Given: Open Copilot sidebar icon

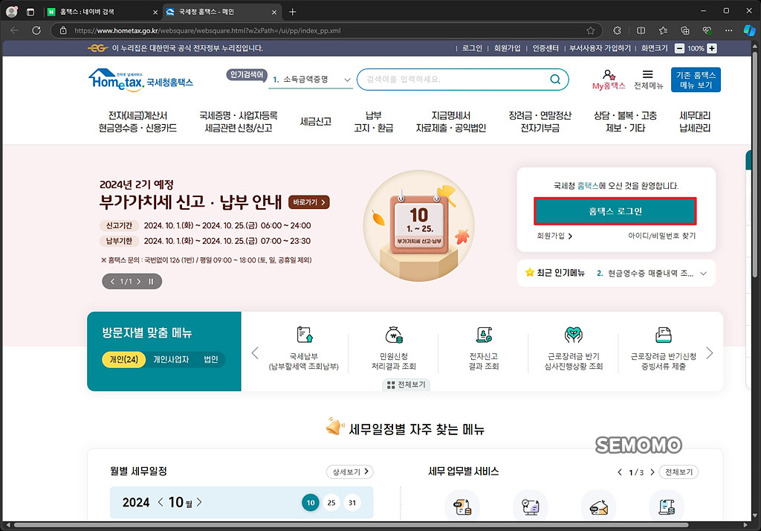Looking at the screenshot, I should (749, 30).
